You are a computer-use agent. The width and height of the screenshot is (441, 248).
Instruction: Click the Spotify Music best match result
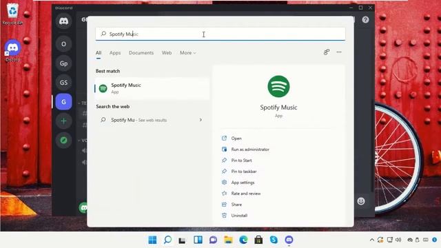[x=152, y=89]
